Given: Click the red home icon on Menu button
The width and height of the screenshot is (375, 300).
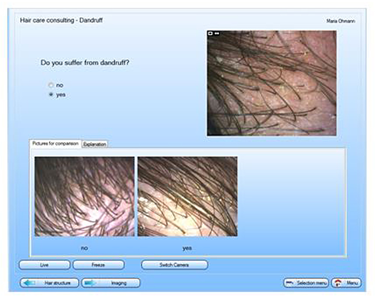Looking at the screenshot, I should (x=338, y=283).
